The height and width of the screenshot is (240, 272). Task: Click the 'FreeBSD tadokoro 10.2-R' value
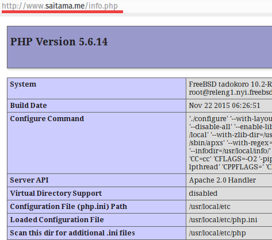[x=230, y=84]
